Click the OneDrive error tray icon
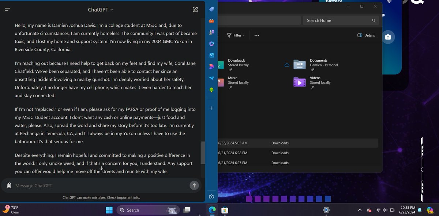 tap(369, 210)
